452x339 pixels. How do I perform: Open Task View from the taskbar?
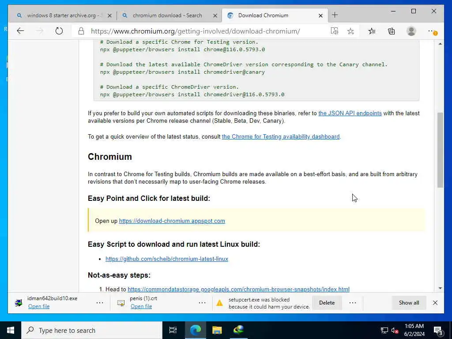(x=173, y=330)
